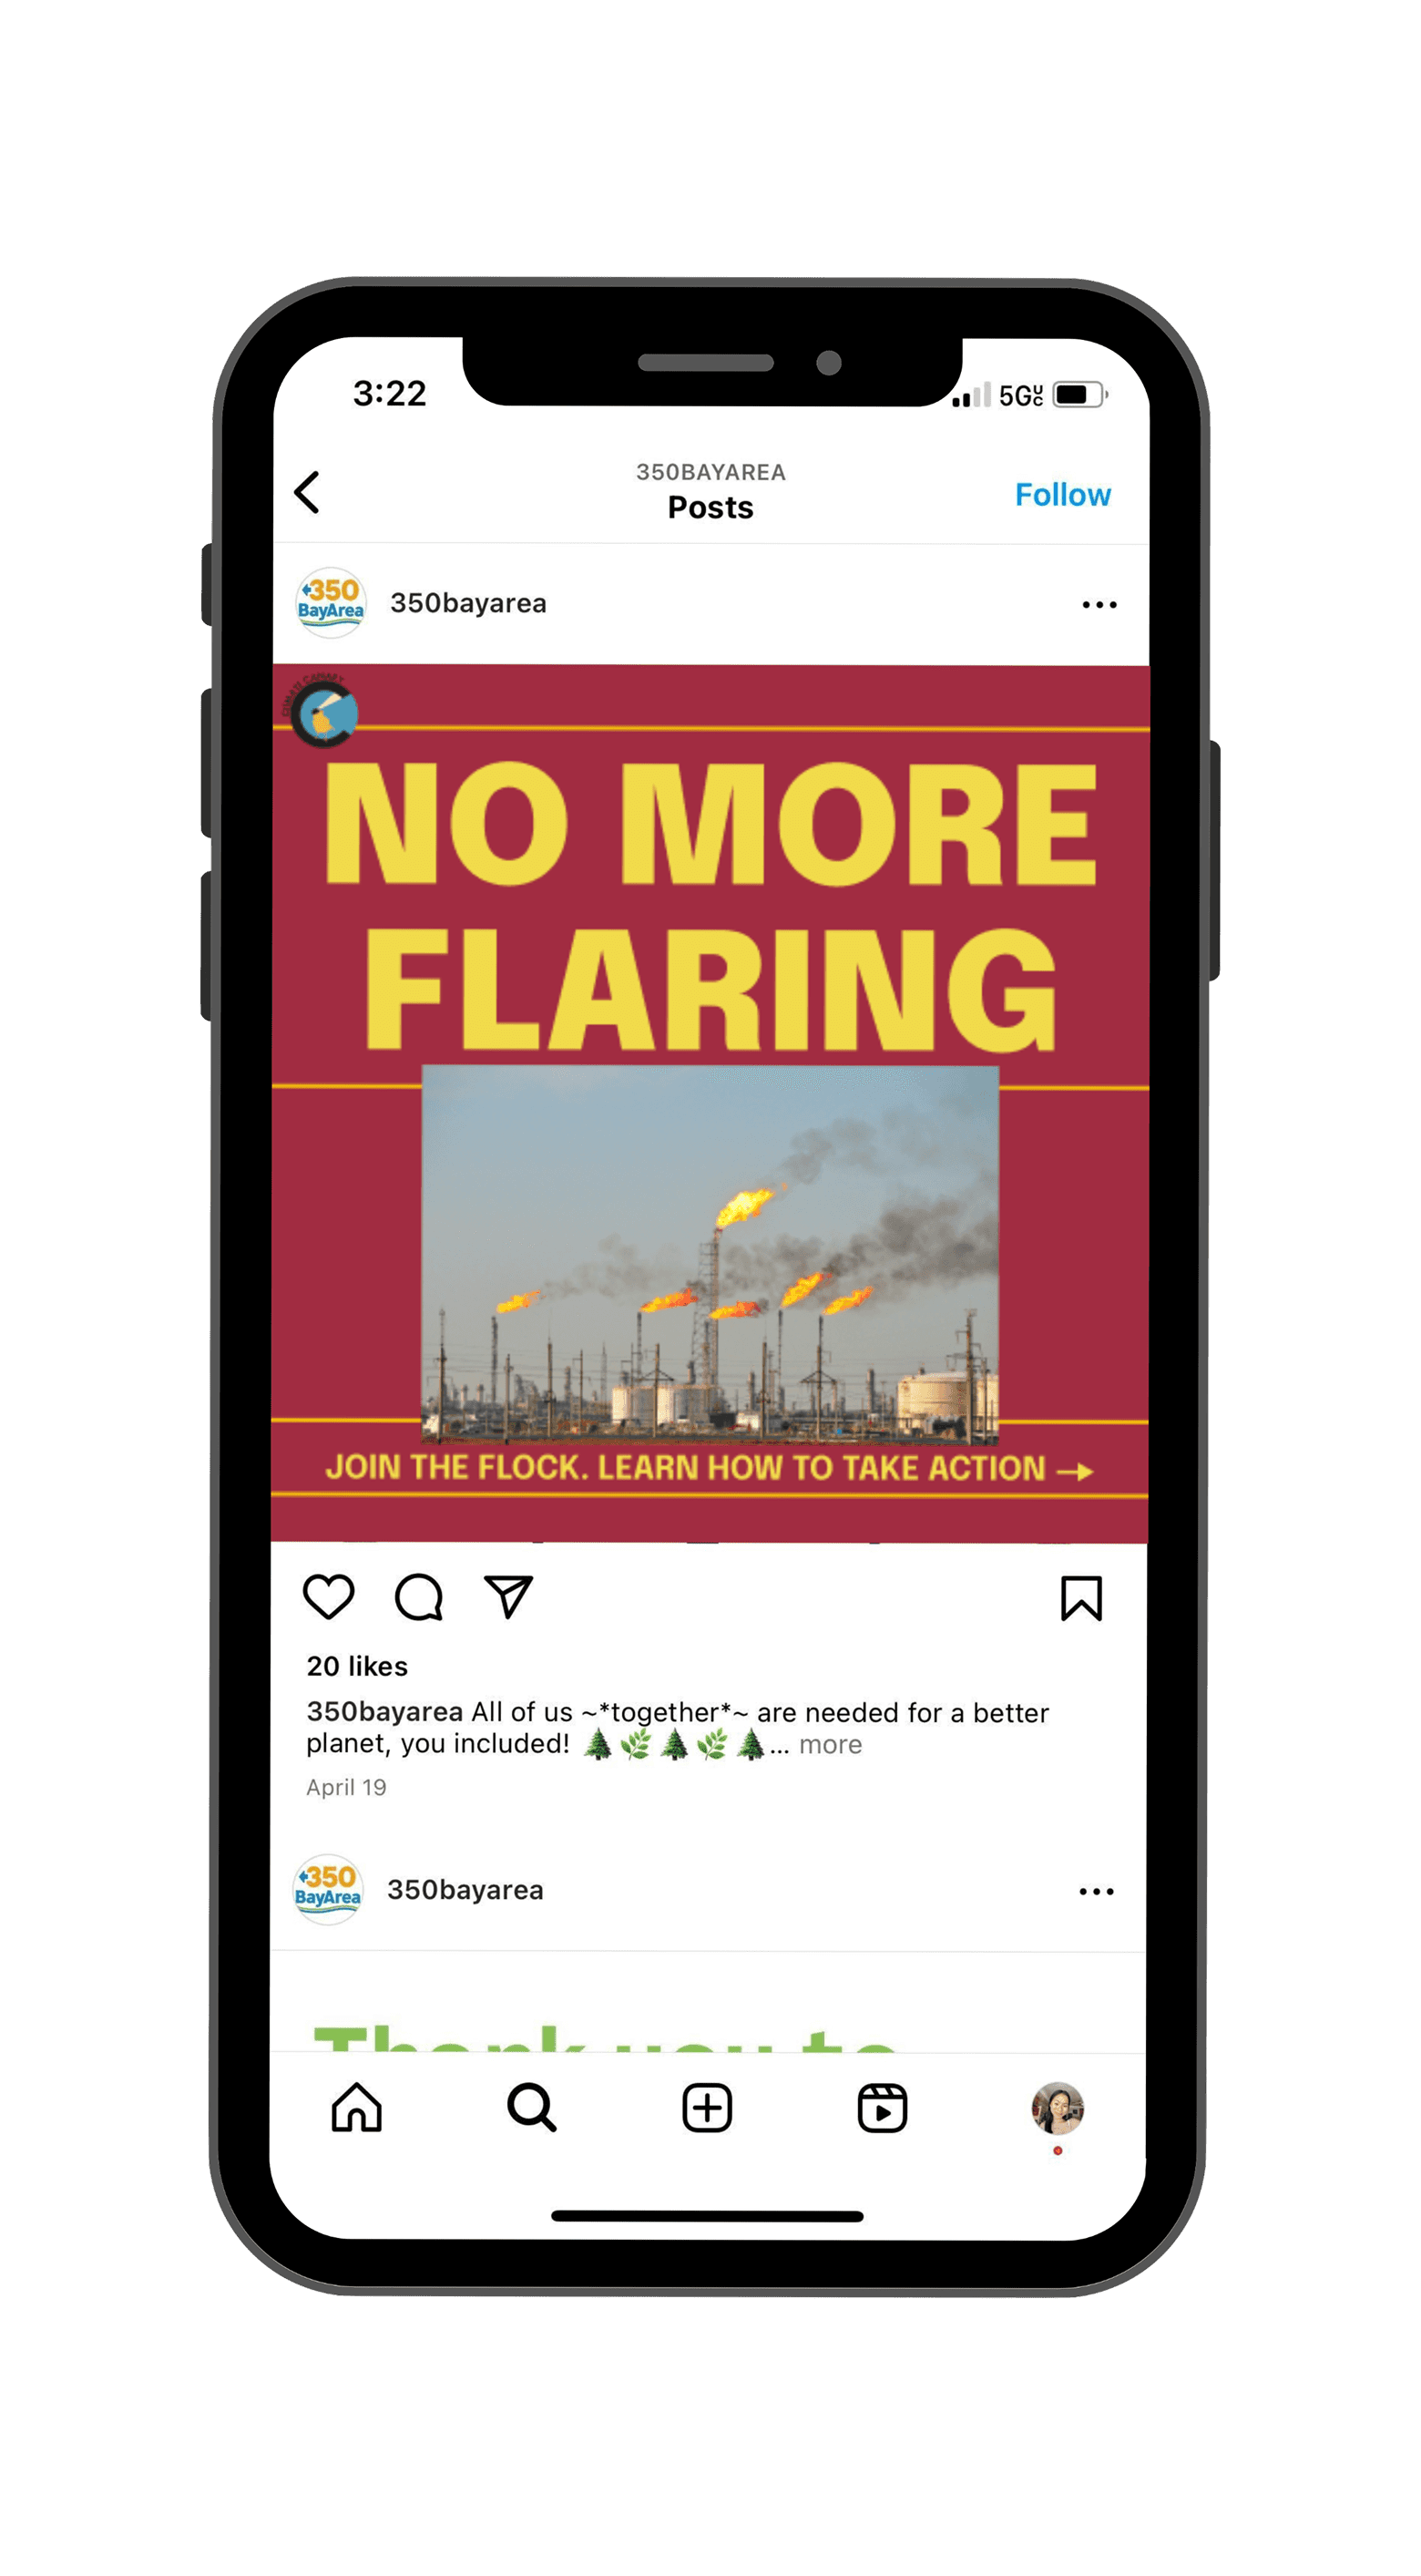Open the Search tab with the magnifier
Image resolution: width=1421 pixels, height=2576 pixels.
[x=532, y=2108]
